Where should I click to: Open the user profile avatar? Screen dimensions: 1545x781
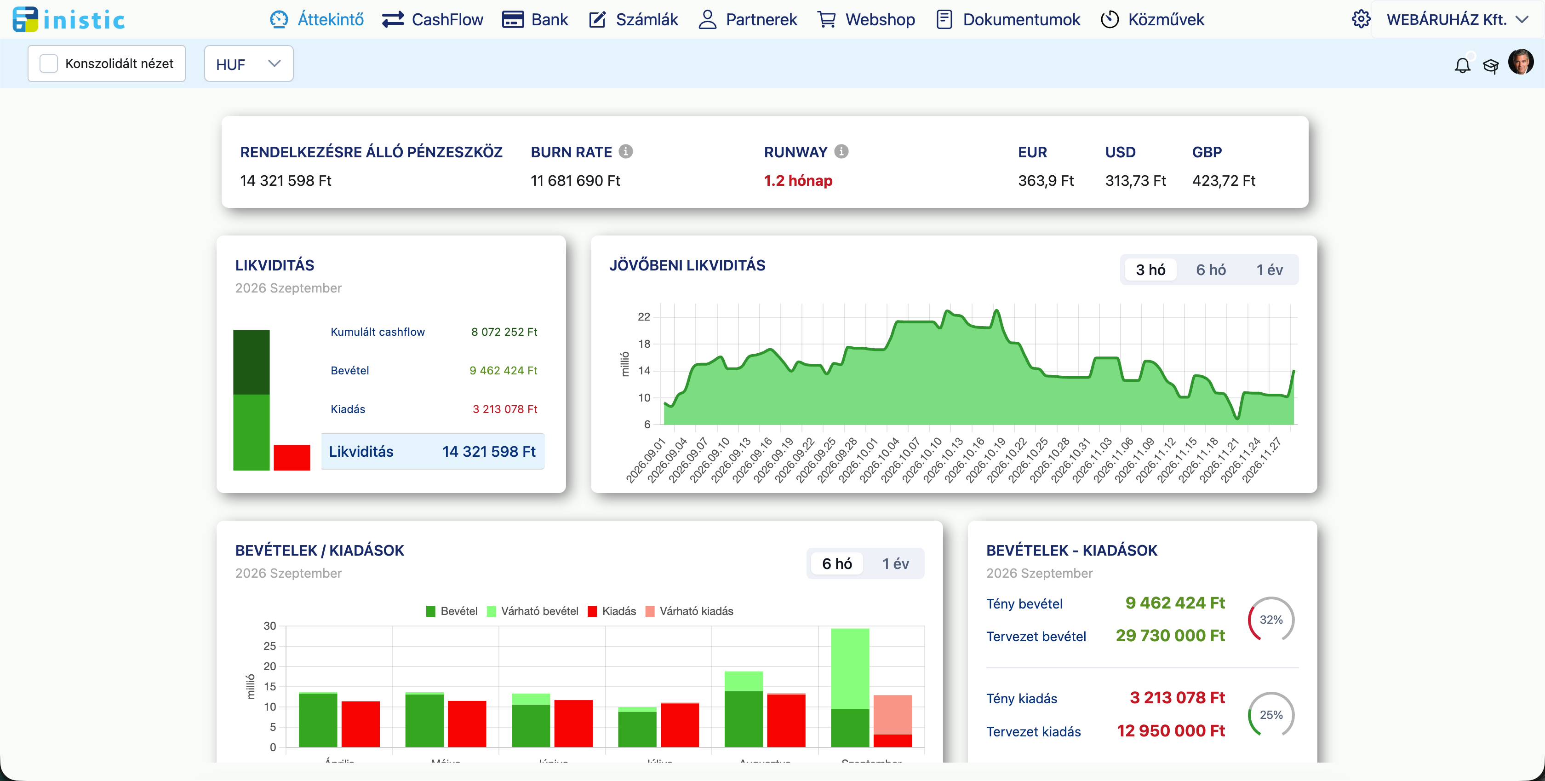1521,62
